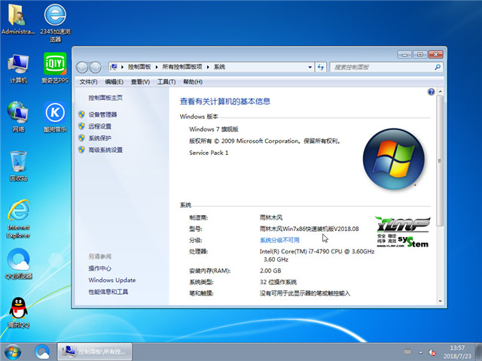
Task: Click the Service Pack 1 text
Action: [x=209, y=153]
